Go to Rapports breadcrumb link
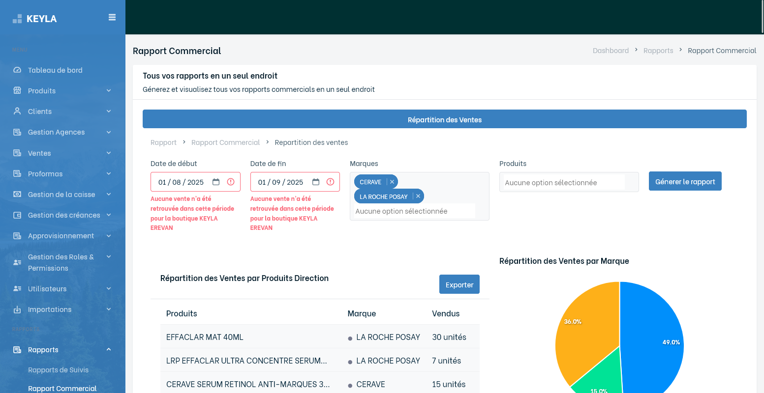Viewport: 764px width, 393px height. coord(658,51)
